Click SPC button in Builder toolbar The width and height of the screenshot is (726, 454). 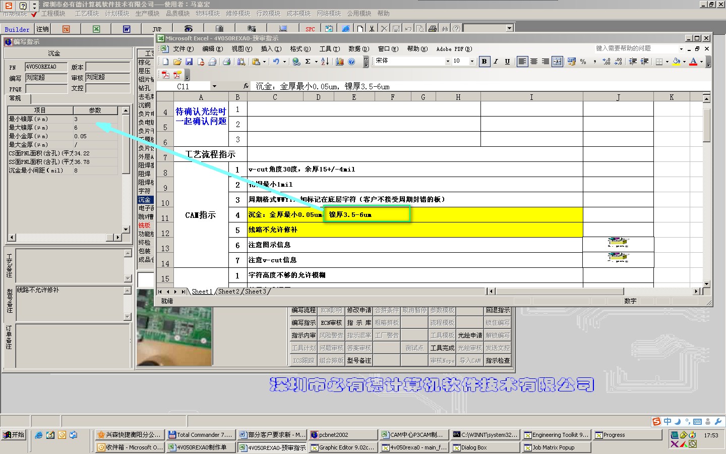click(x=310, y=29)
